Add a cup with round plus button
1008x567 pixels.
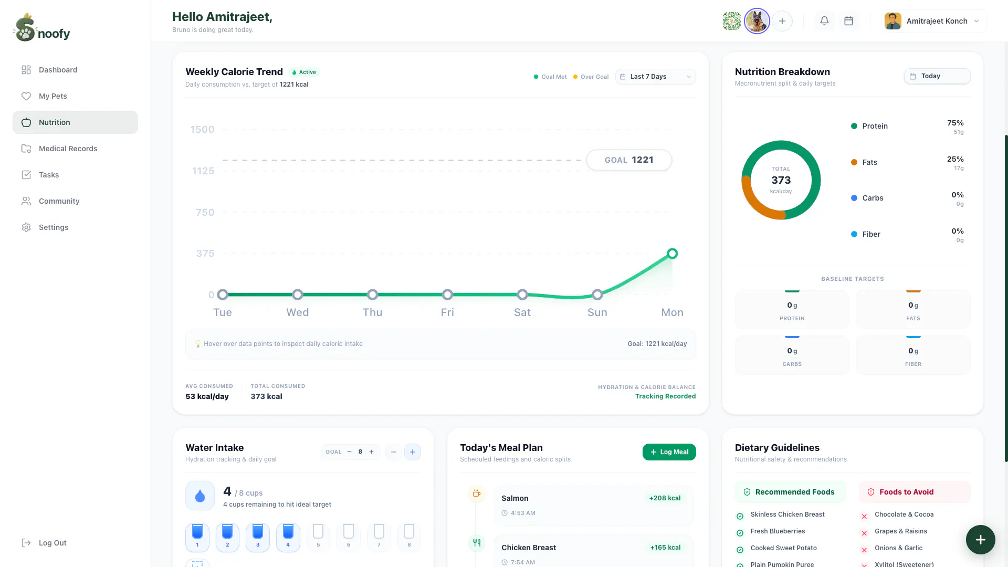pos(413,452)
